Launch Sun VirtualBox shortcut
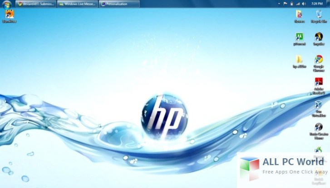 319,108
